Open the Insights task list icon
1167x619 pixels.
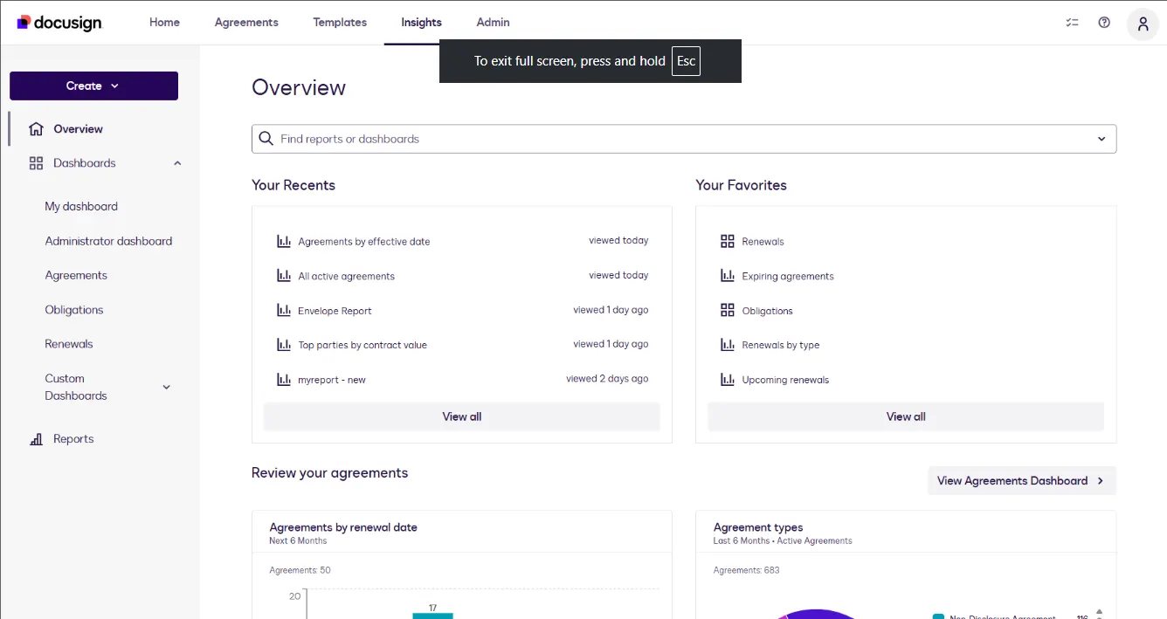(x=1072, y=23)
